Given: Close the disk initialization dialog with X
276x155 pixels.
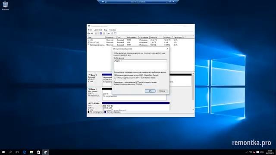Looking at the screenshot, I should click(167, 49).
